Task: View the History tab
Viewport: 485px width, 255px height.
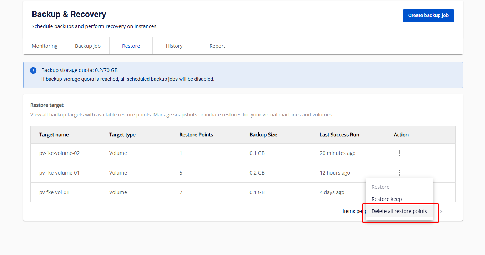Action: (174, 46)
